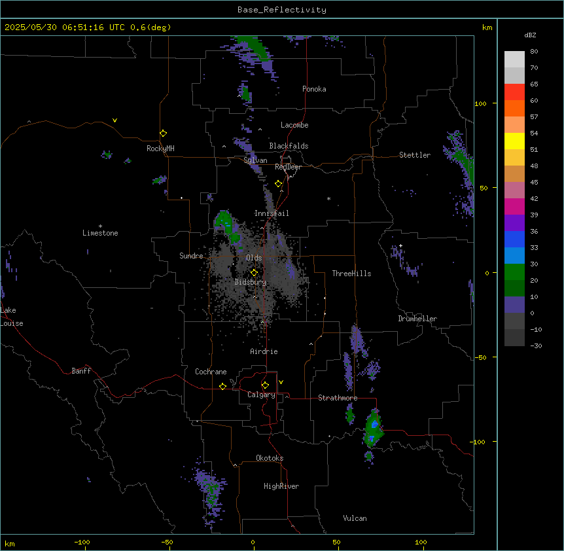Select the Okotoks label
The height and width of the screenshot is (551, 564).
click(270, 458)
